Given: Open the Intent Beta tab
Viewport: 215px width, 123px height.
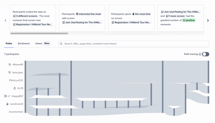Looking at the screenshot, I should [43, 43].
